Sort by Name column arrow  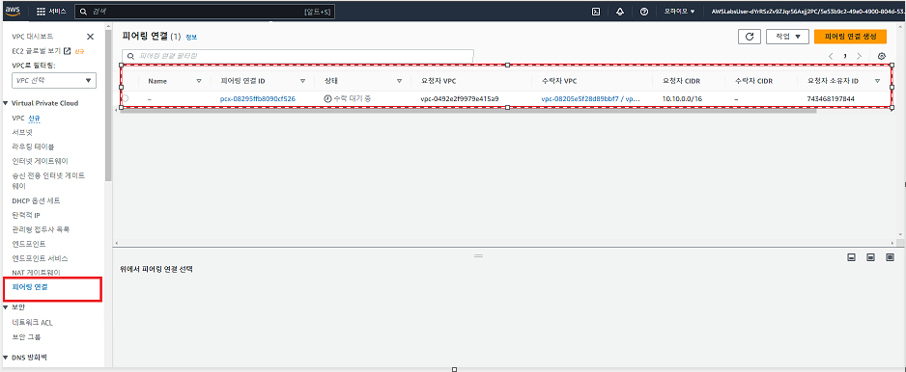coord(199,81)
